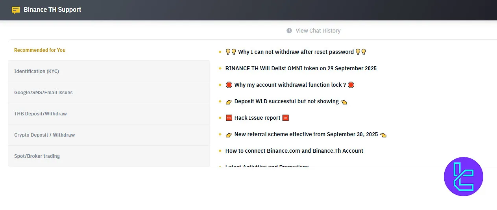497x210 pixels.
Task: Click the pointing hand icon before New referral scheme
Action: coord(229,134)
